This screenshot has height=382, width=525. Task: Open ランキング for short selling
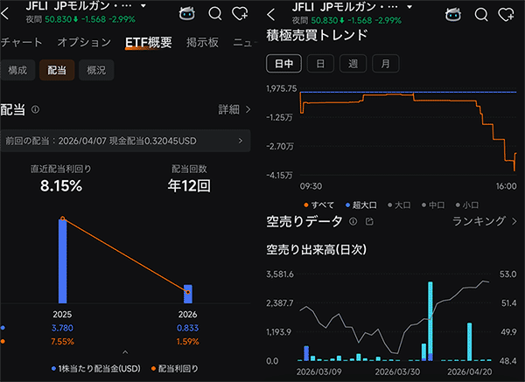[485, 221]
